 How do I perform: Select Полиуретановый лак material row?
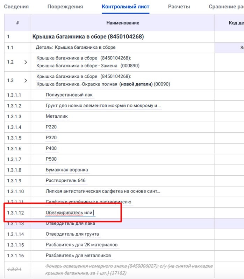[x=69, y=95]
